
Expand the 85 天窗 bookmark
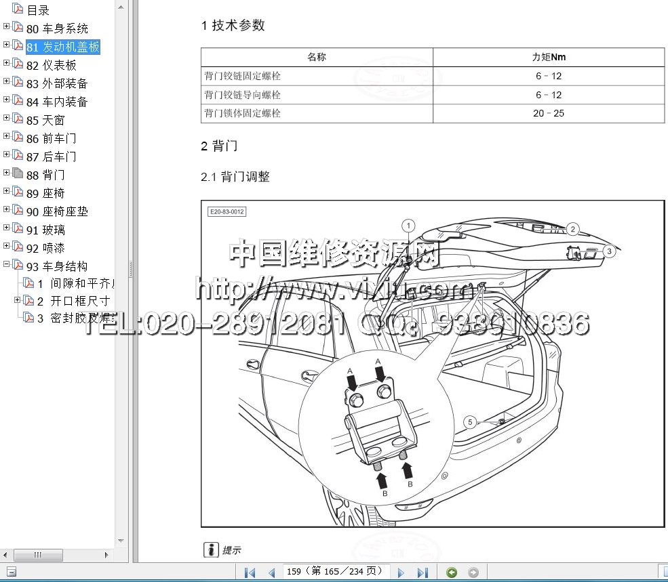(6, 118)
